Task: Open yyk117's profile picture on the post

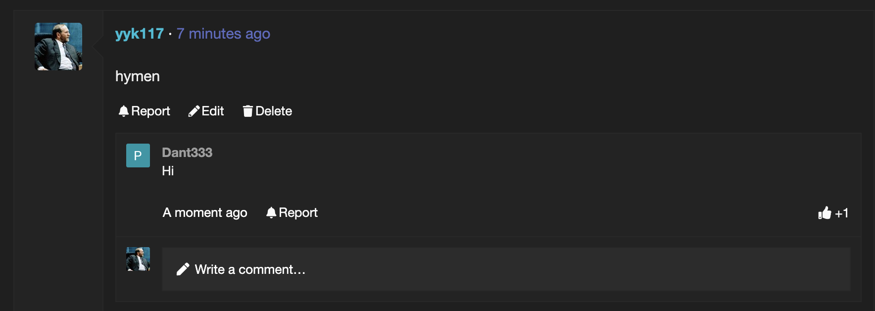Action: point(58,47)
